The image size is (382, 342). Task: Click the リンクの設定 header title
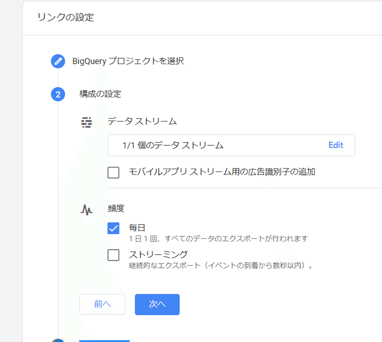[56, 17]
